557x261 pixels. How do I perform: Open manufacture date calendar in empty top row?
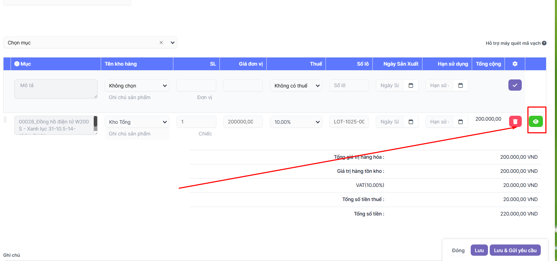point(411,85)
